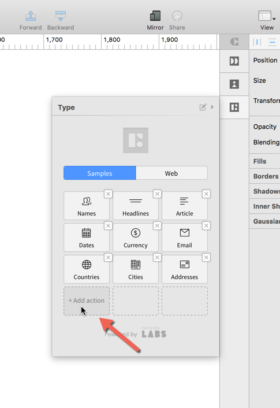Open the Craft Photos panel icon
280x408 pixels.
(234, 84)
